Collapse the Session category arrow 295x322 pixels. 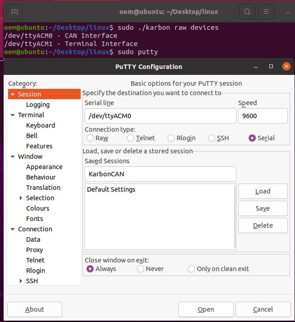tap(13, 94)
